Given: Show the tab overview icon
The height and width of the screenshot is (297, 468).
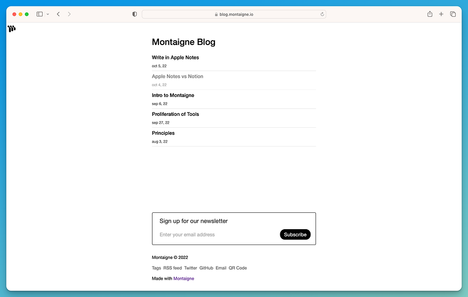Looking at the screenshot, I should coord(453,14).
